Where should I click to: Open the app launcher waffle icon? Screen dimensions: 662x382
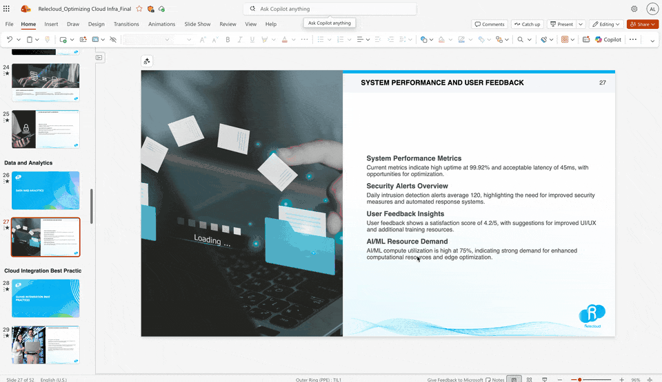pos(6,8)
